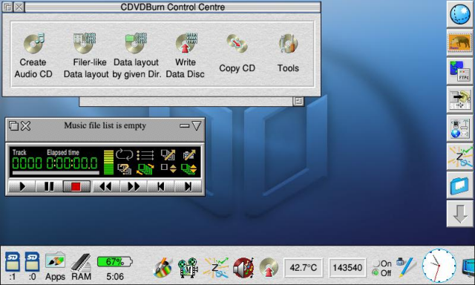
Task: Select the On radio option
Action: click(382, 263)
